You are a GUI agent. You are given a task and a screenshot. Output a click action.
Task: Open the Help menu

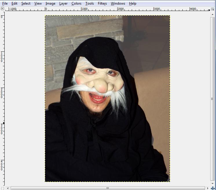coord(133,3)
